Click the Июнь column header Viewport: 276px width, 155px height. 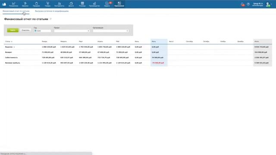[x=137, y=41]
